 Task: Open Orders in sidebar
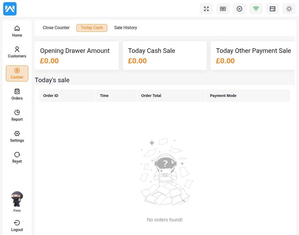click(17, 95)
